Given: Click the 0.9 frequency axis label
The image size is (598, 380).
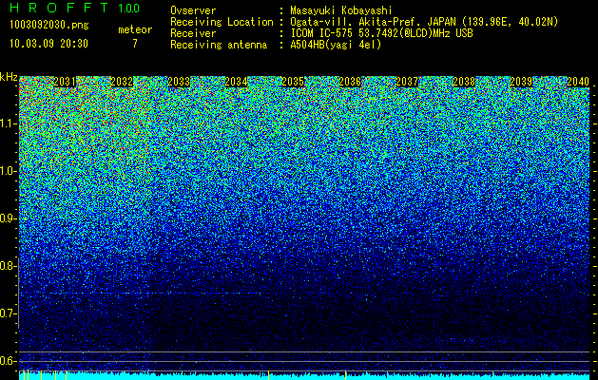Looking at the screenshot, I should [9, 218].
